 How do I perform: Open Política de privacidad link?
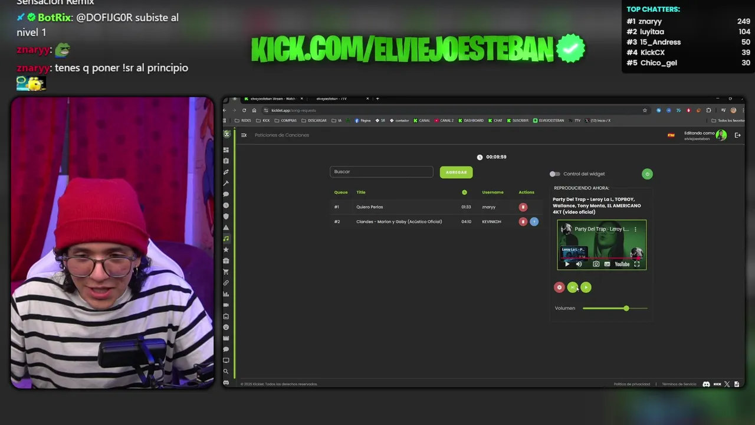632,384
